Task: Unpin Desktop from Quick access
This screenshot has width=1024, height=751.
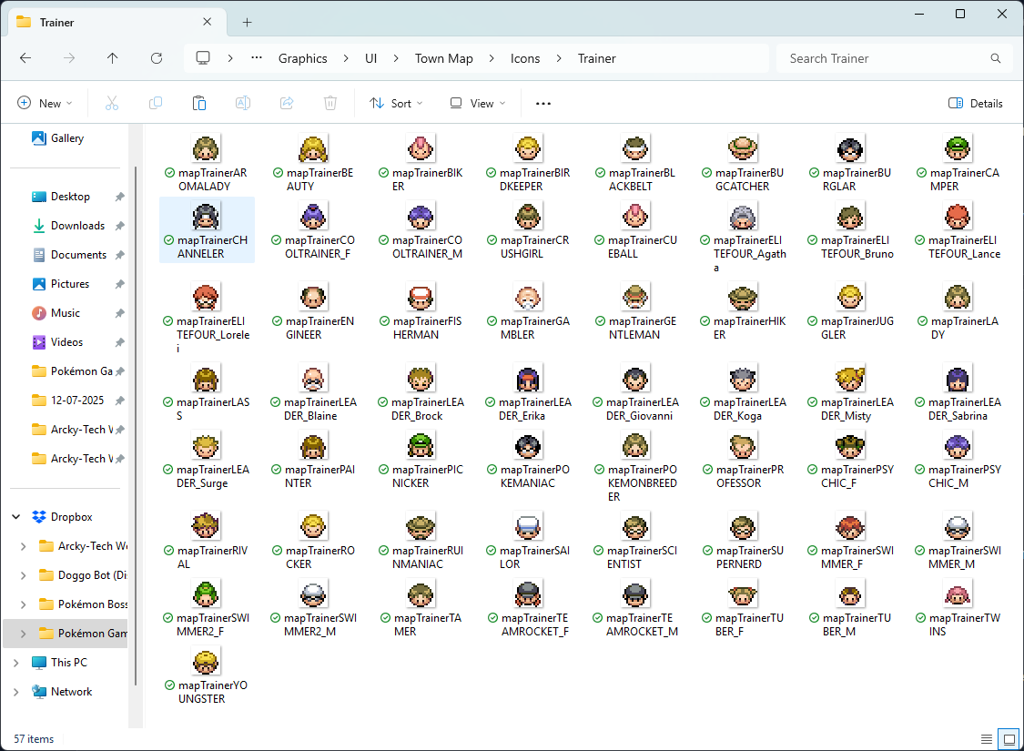Action: 119,197
